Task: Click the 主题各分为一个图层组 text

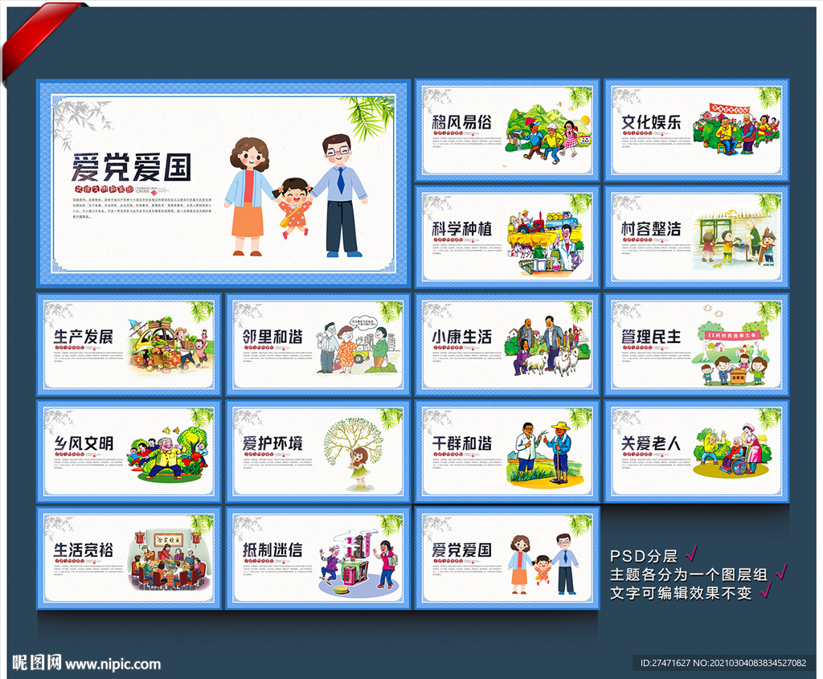Action: click(689, 575)
